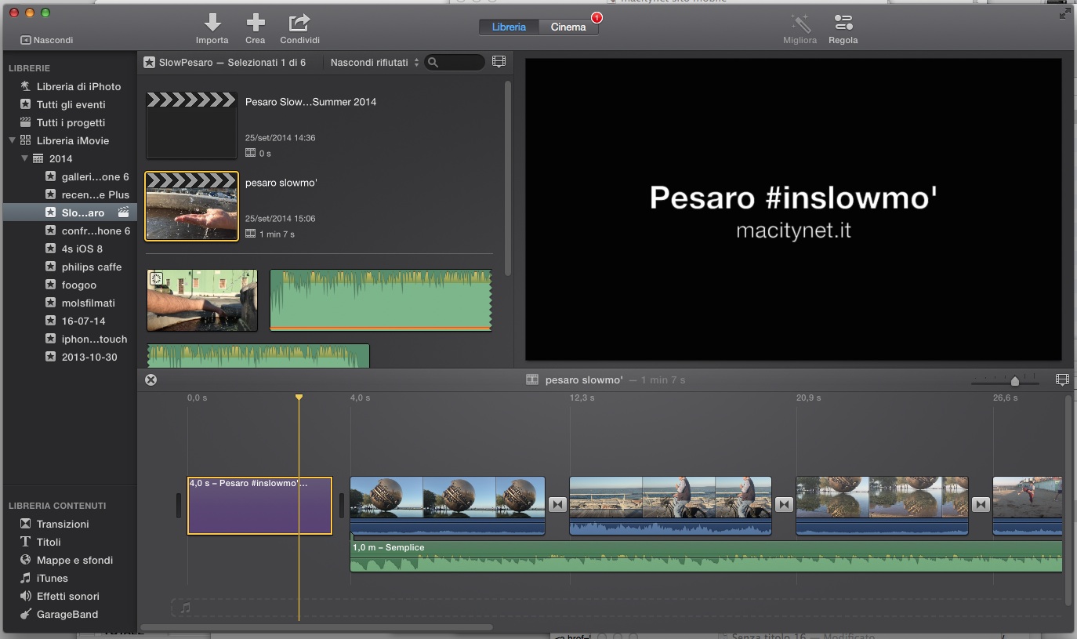The height and width of the screenshot is (639, 1077).
Task: Open Transizioni in the content library
Action: [x=63, y=524]
